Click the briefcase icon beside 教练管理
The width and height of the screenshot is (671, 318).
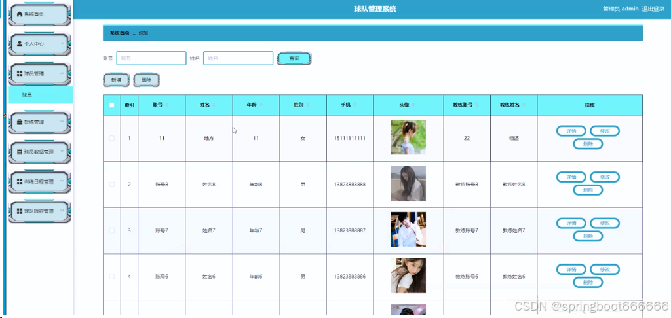tap(19, 122)
